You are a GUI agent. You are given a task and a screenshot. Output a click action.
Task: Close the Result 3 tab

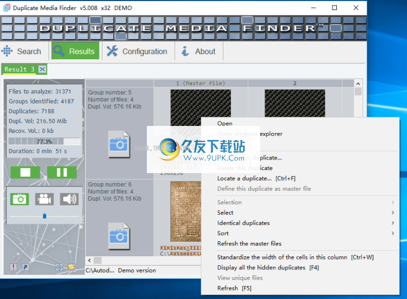(42, 69)
